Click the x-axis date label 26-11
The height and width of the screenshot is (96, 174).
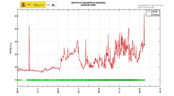(x=18, y=90)
